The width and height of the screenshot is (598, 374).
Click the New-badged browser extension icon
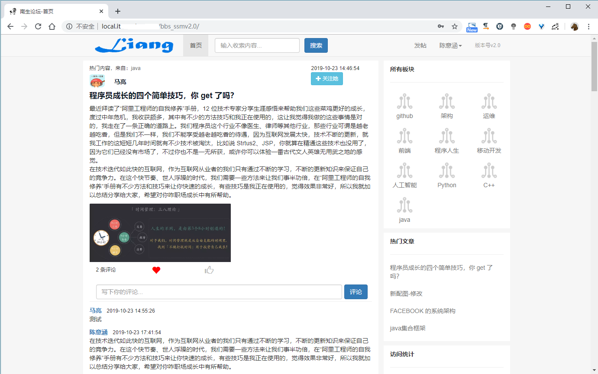click(472, 27)
